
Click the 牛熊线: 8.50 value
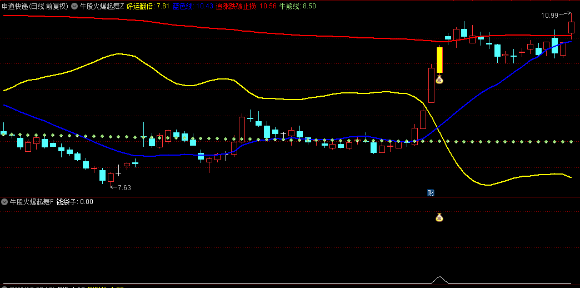click(x=297, y=6)
